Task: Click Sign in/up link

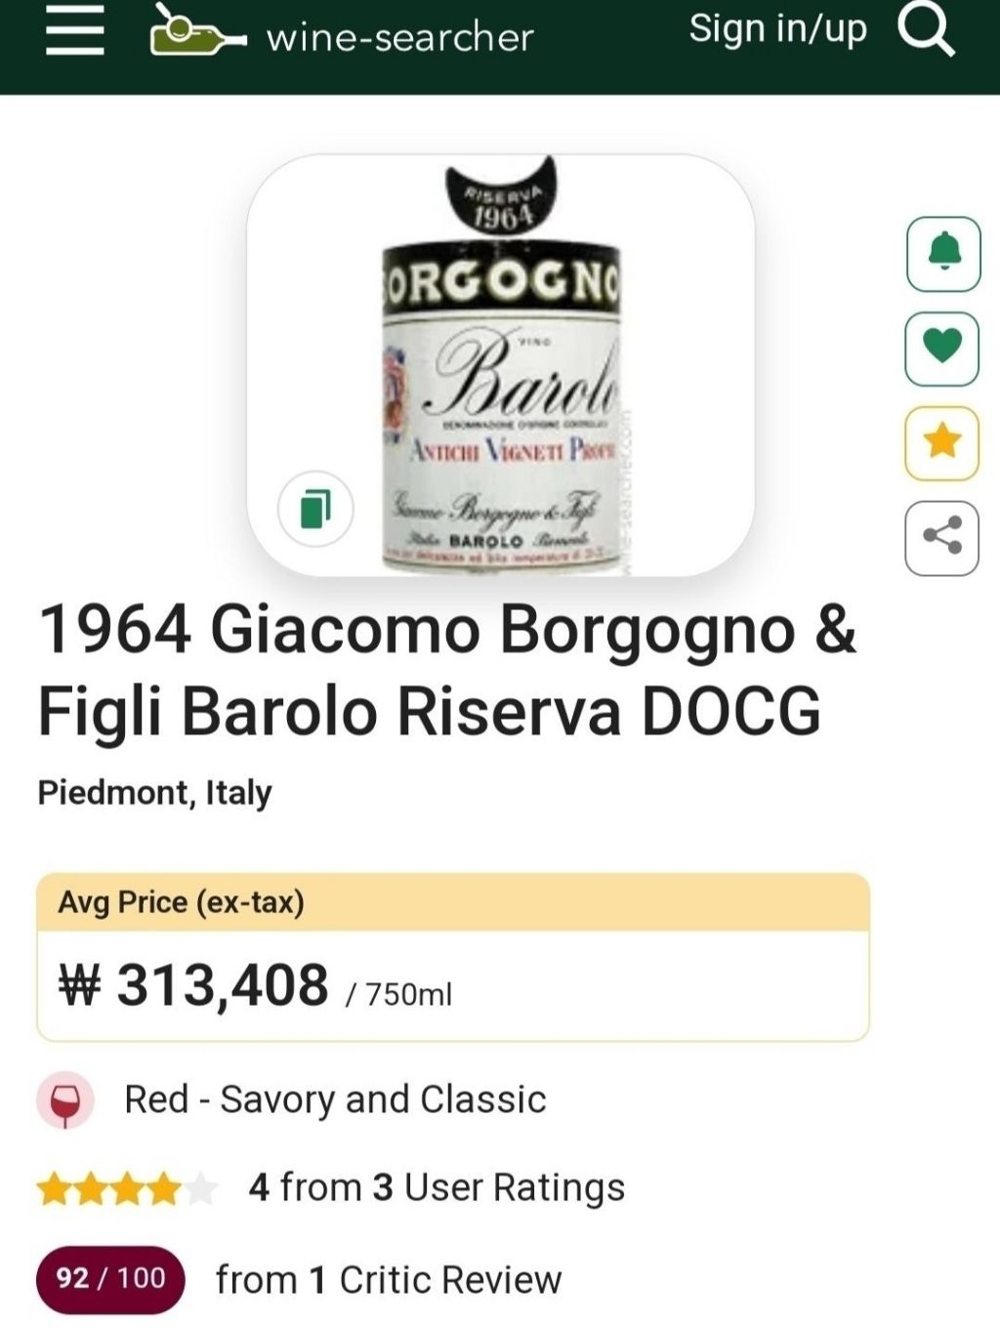Action: tap(777, 29)
